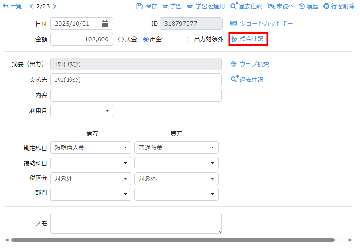Enable the 出力対象外 checkbox
360x252 pixels.
click(189, 40)
